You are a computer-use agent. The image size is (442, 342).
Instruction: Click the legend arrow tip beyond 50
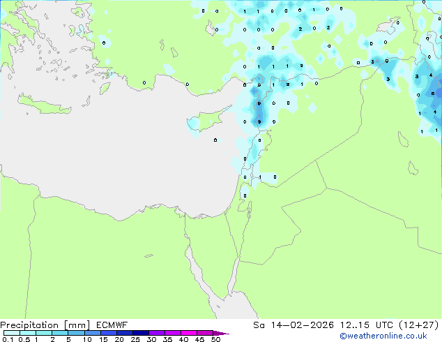221,333
